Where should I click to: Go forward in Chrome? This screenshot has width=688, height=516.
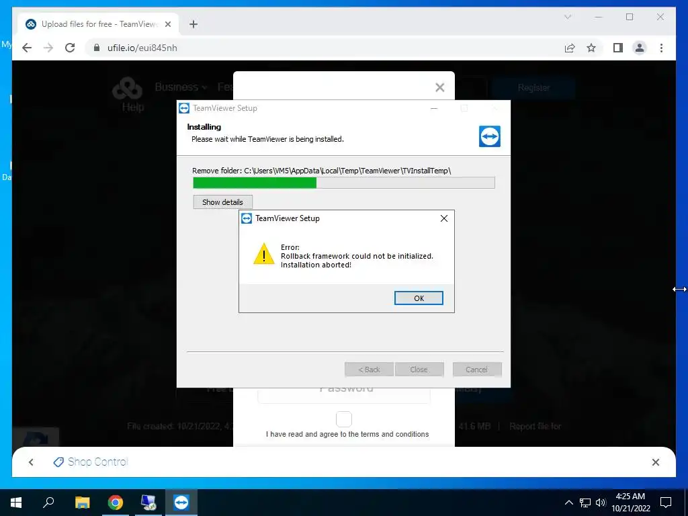point(48,48)
